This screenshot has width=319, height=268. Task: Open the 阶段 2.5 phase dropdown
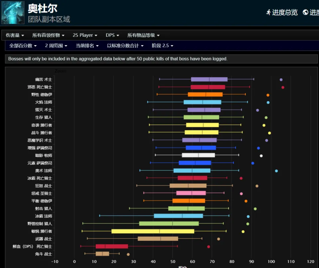pyautogui.click(x=162, y=46)
